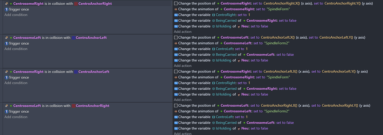Screen dimensions: 383x135
Task: Add action to CentrosomeLeft/CentroAnchorLeft event
Action: (183, 65)
